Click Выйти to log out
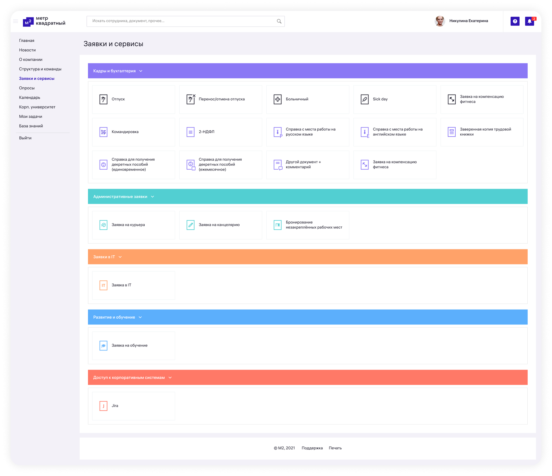This screenshot has width=552, height=476. [25, 138]
